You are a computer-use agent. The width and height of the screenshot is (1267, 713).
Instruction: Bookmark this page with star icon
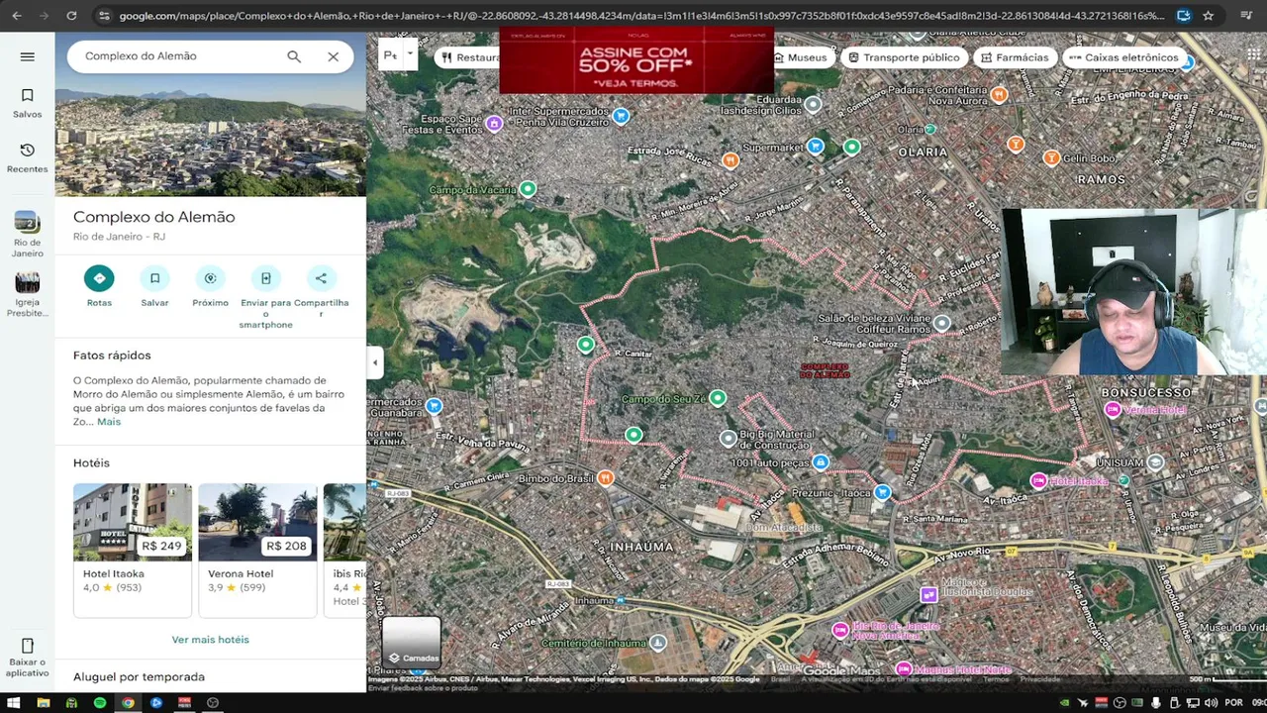[x=1209, y=15]
